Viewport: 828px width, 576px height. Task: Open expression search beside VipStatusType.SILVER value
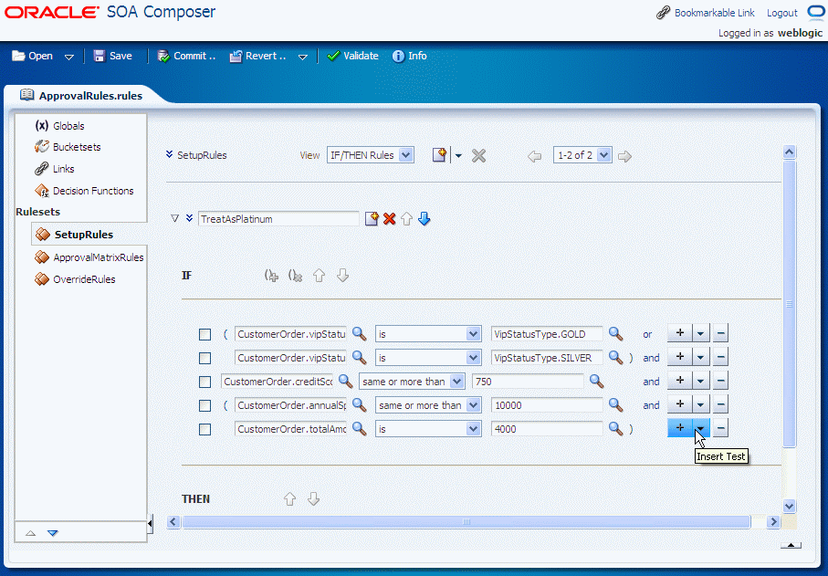(615, 358)
